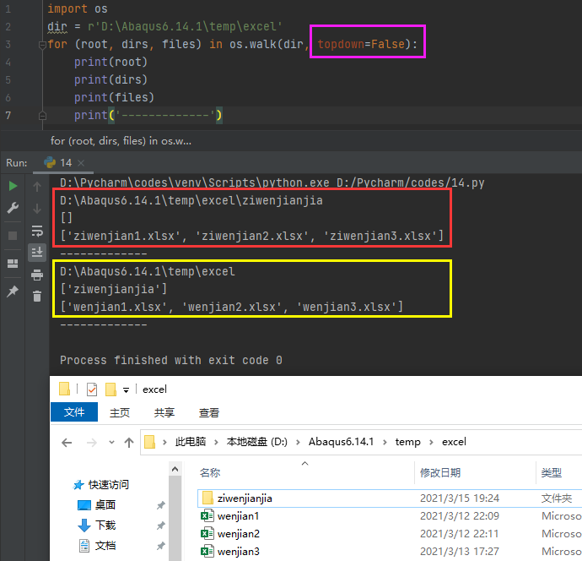
Task: Click excel in the address breadcrumb
Action: [454, 442]
